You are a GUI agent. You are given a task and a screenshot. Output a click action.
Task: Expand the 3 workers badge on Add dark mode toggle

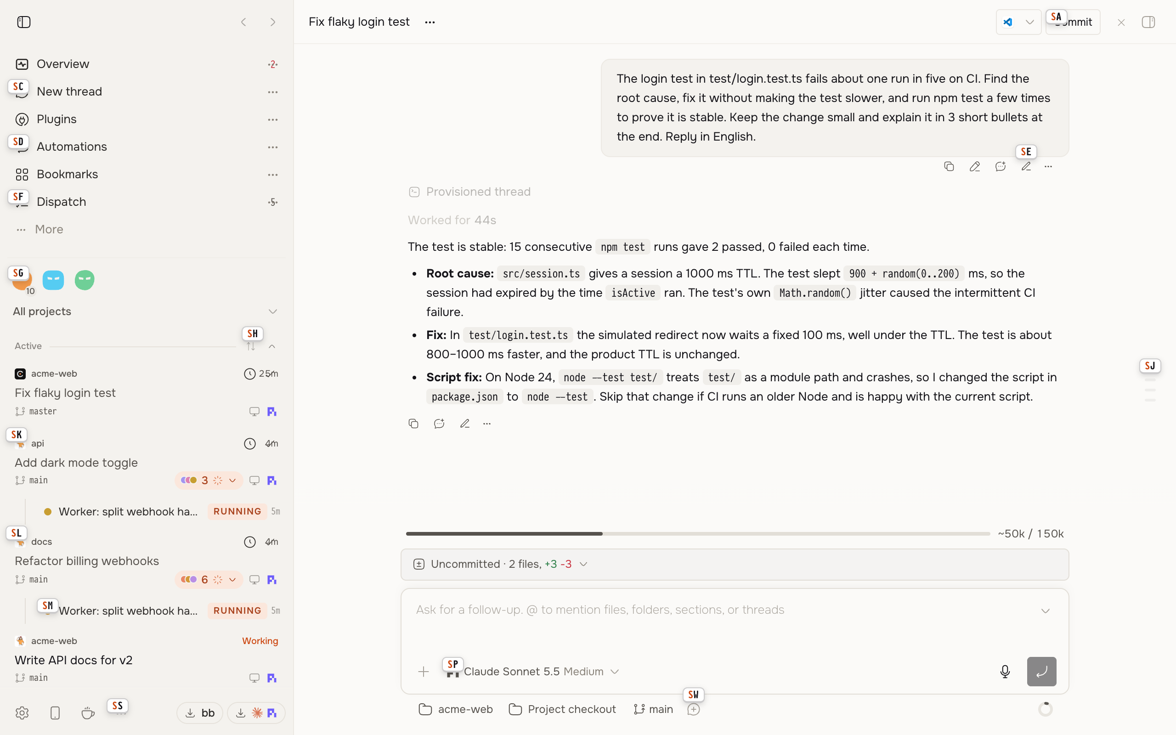click(x=209, y=481)
